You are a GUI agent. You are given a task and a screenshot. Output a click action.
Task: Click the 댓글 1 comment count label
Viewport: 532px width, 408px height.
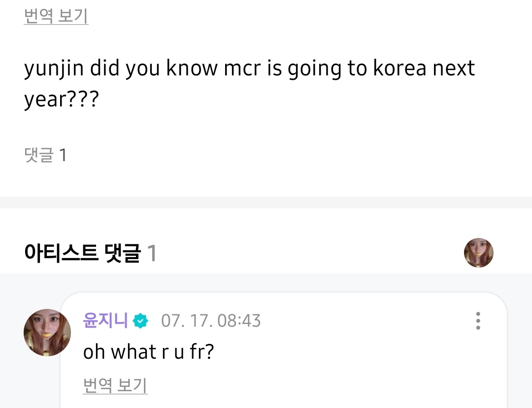(45, 156)
